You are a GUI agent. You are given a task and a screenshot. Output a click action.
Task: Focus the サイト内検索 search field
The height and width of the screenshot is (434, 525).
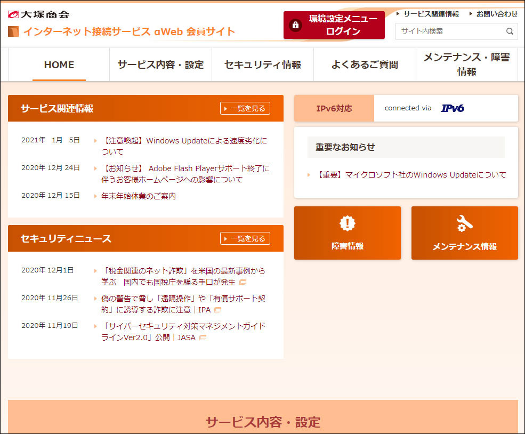pos(449,31)
